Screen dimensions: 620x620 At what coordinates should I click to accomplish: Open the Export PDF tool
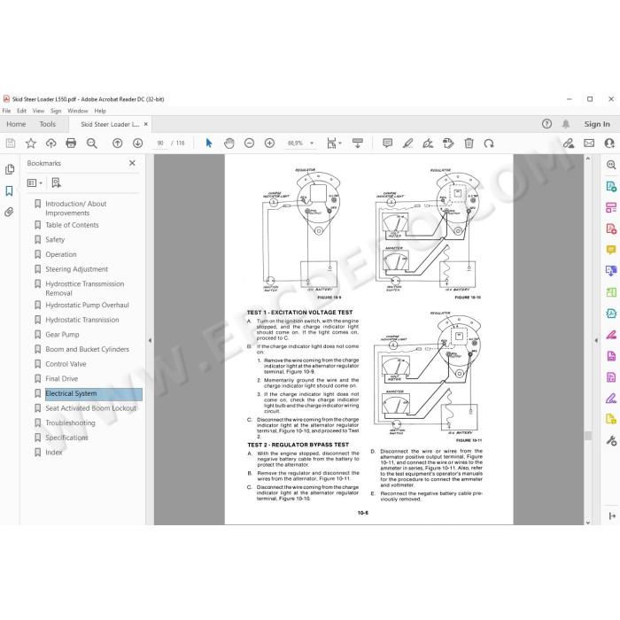(611, 186)
